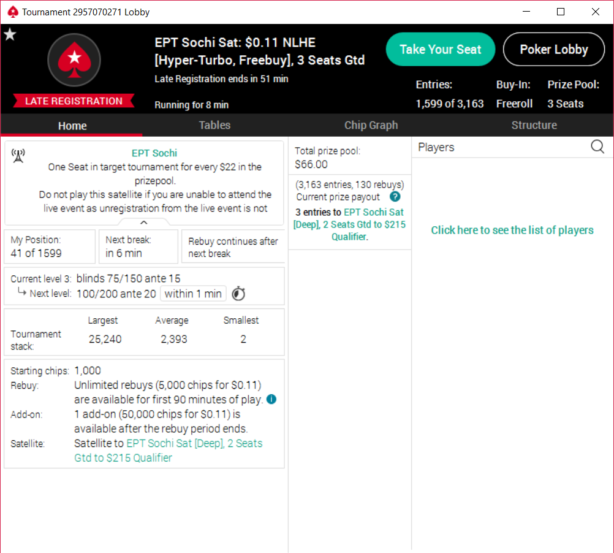Click Take Your Seat button
The image size is (614, 553).
(x=441, y=49)
